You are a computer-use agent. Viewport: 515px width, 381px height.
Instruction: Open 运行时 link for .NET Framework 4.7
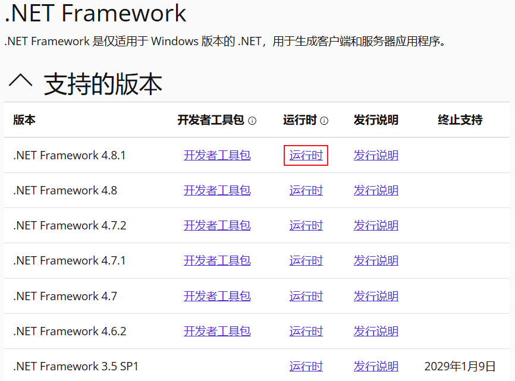(x=306, y=296)
